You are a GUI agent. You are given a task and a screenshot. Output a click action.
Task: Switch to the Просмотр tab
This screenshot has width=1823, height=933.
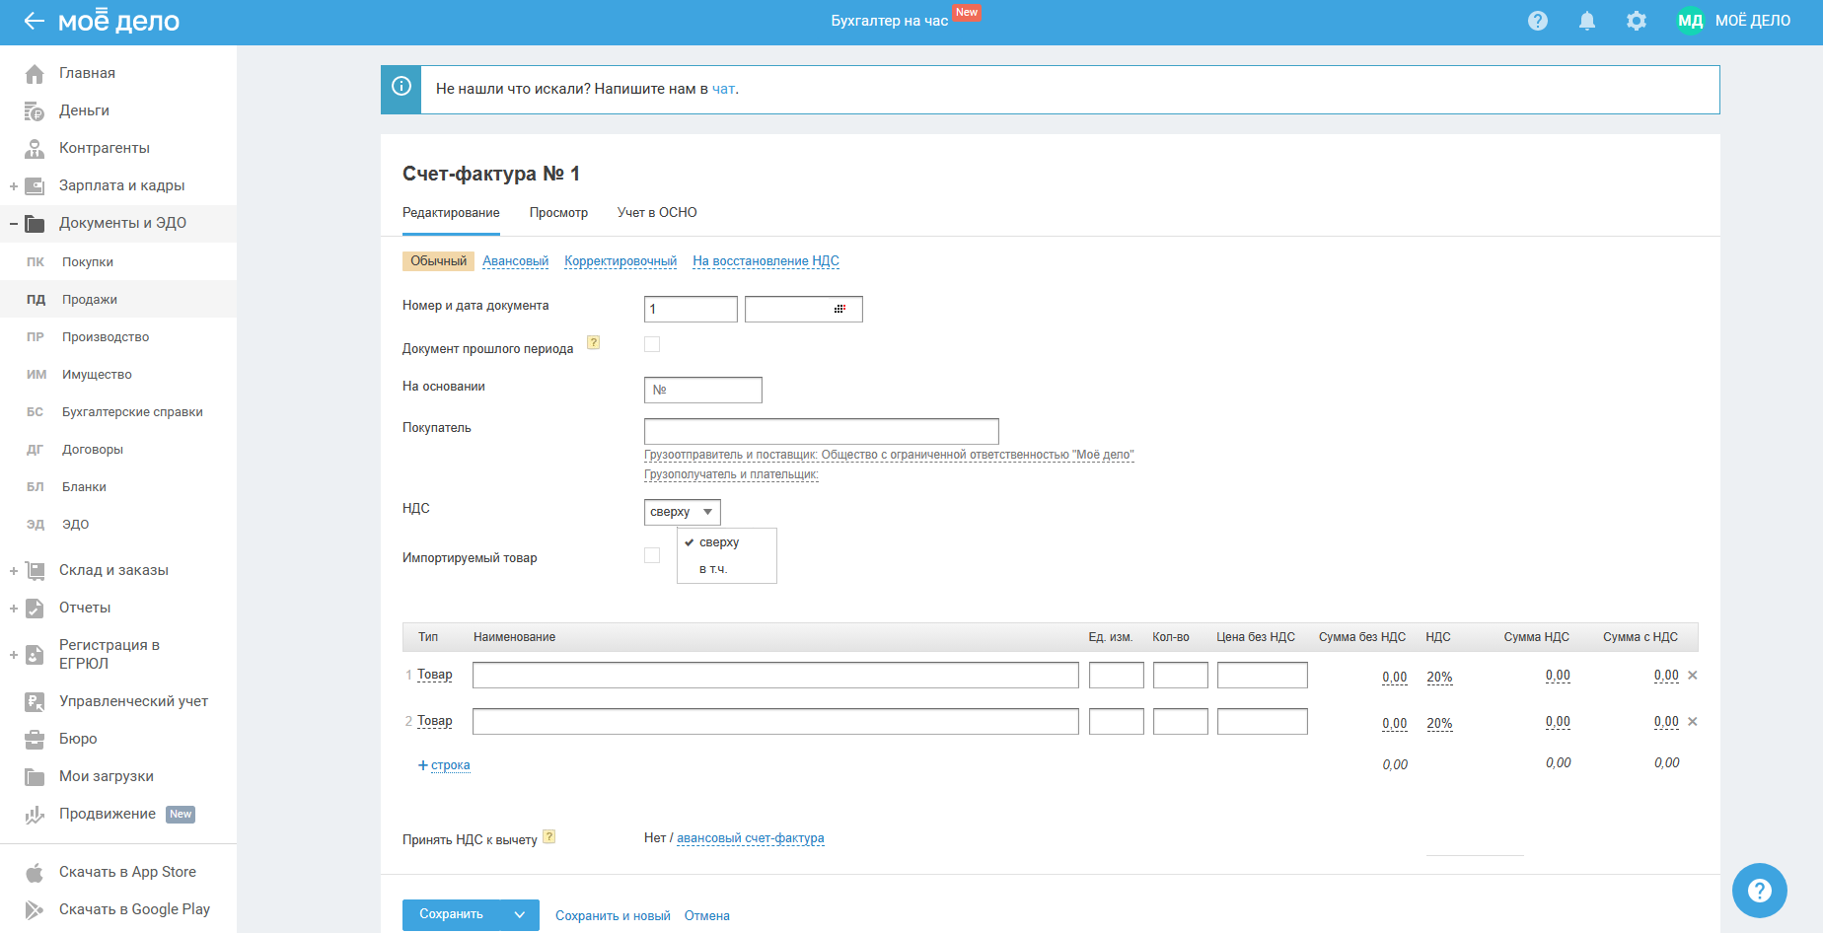pos(558,213)
